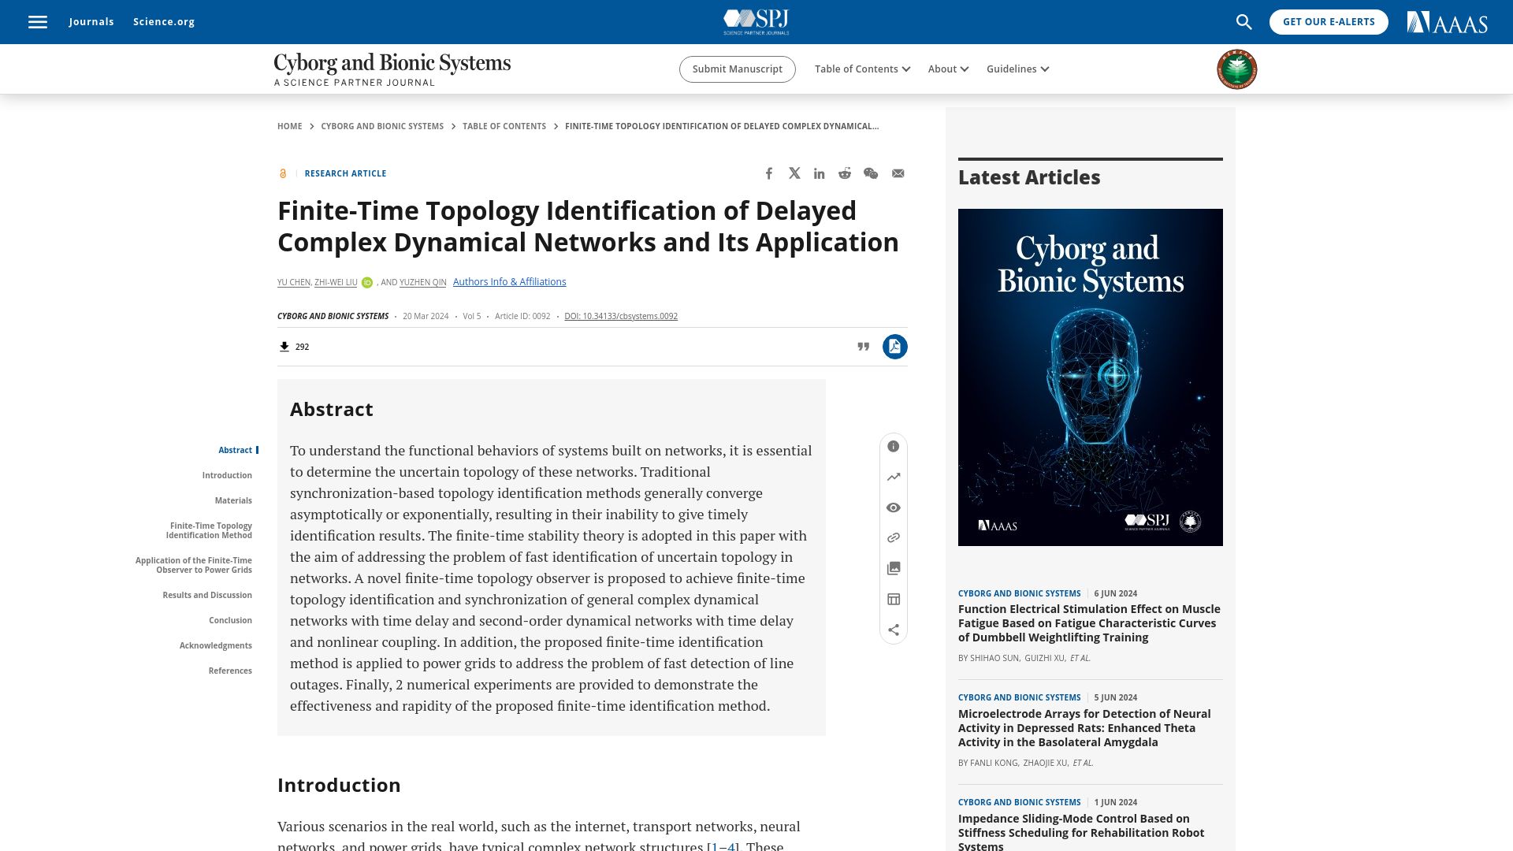
Task: Open Microelectrode Arrays article link
Action: 1084,728
